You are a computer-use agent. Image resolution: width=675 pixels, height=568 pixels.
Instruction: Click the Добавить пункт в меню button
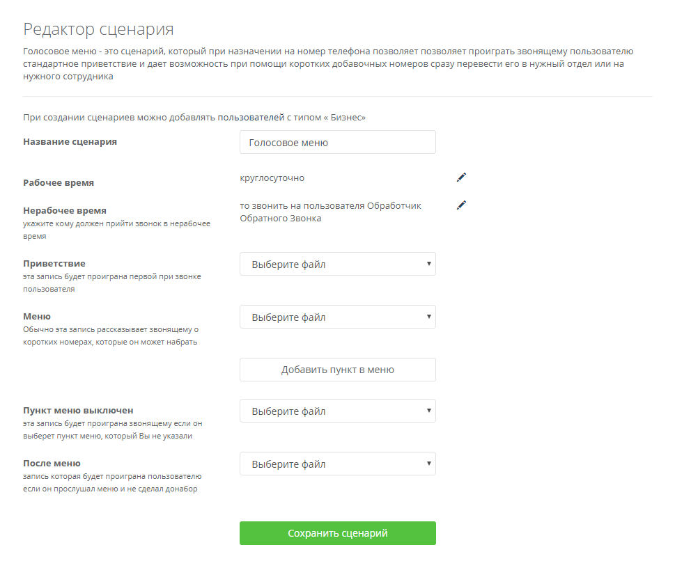tap(337, 370)
